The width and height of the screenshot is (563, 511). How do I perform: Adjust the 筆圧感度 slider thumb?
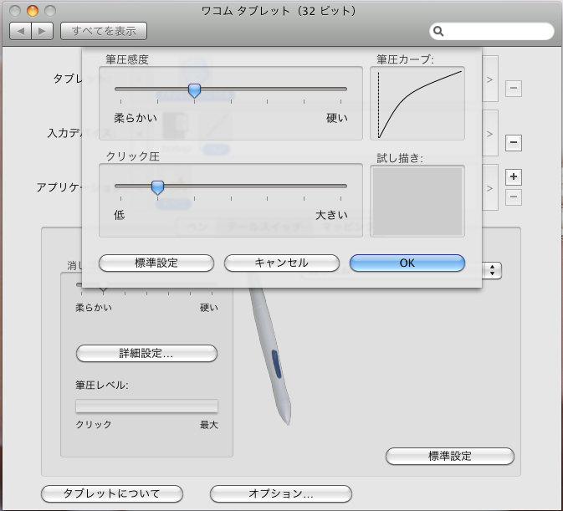click(x=194, y=90)
